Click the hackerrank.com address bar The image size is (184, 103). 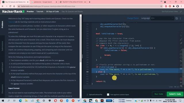(89, 6)
